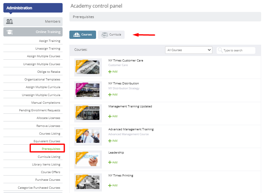Open Equivalent Courses
The width and height of the screenshot is (263, 193).
pyautogui.click(x=47, y=141)
